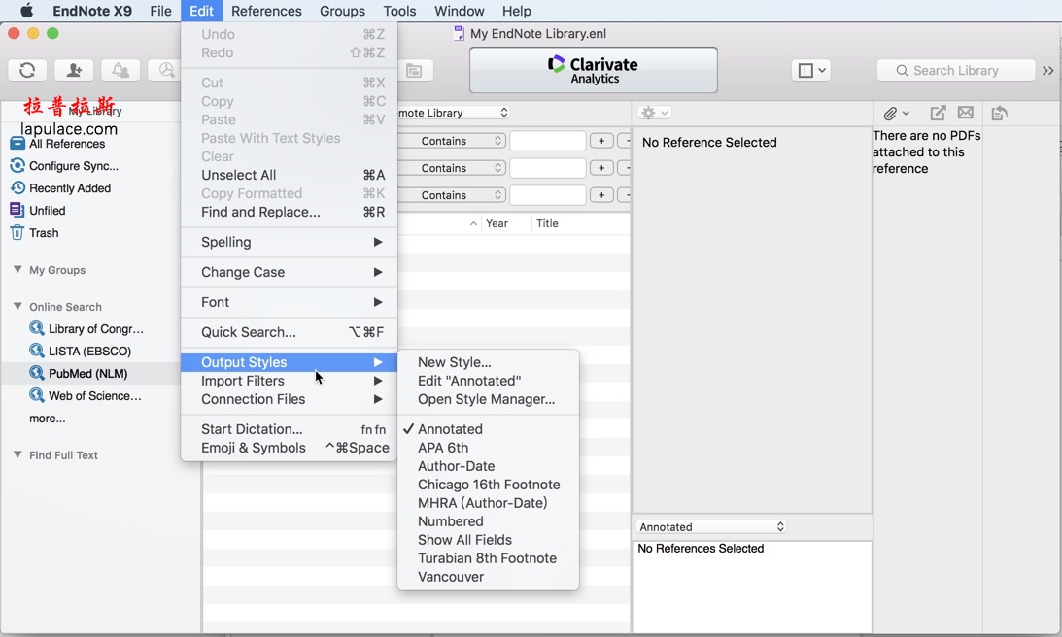Click the LISTA (EBSCO) search icon

tap(37, 351)
